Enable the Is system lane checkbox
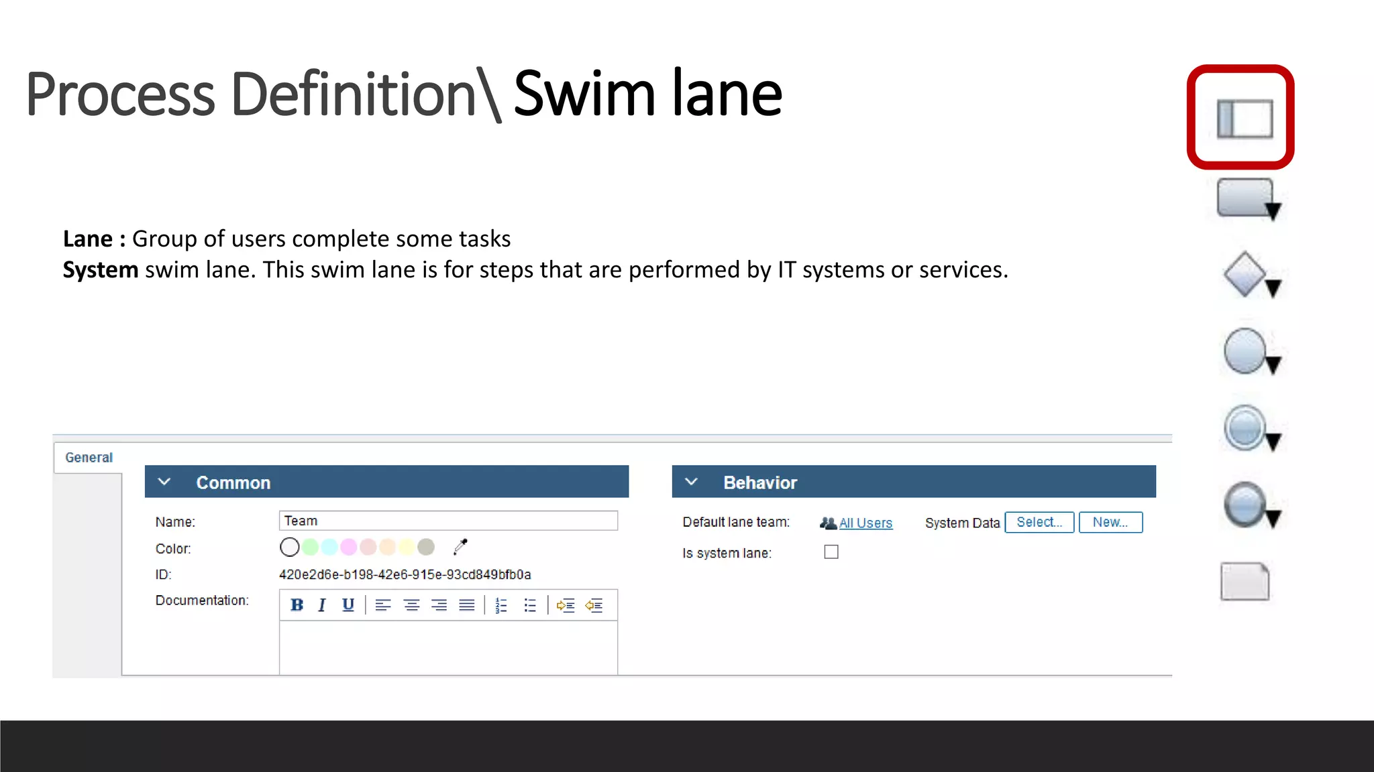 click(x=831, y=552)
